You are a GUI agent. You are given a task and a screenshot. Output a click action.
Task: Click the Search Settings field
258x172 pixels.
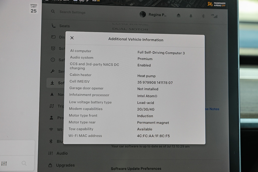point(72,12)
